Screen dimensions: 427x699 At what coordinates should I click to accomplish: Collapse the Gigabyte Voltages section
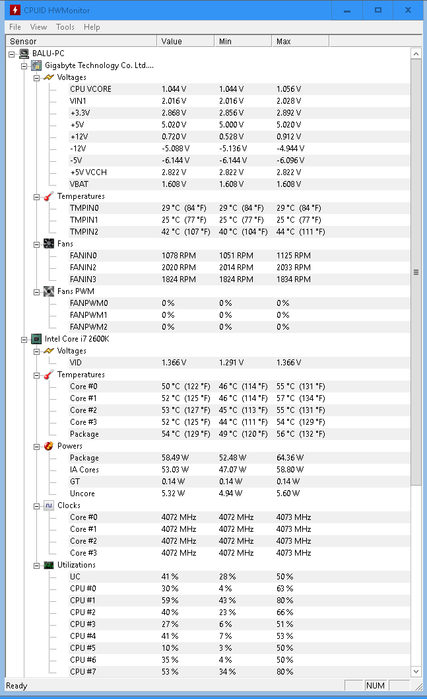pos(36,78)
